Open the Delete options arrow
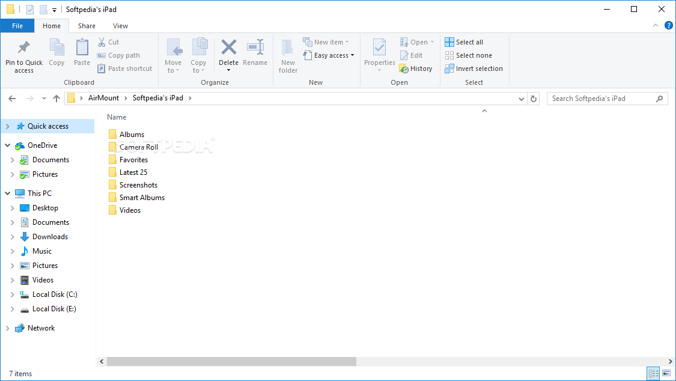The image size is (676, 381). click(228, 70)
